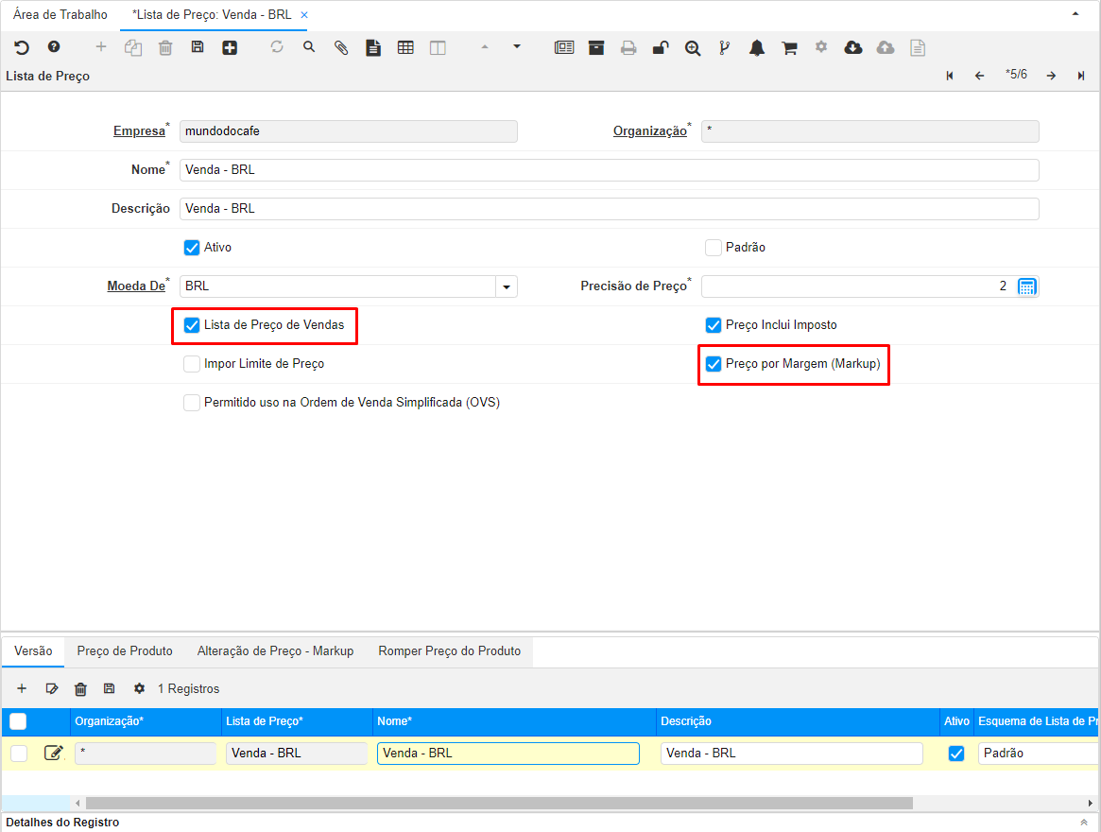Viewport: 1101px width, 832px height.
Task: Open the Find record magnifier icon
Action: [309, 47]
